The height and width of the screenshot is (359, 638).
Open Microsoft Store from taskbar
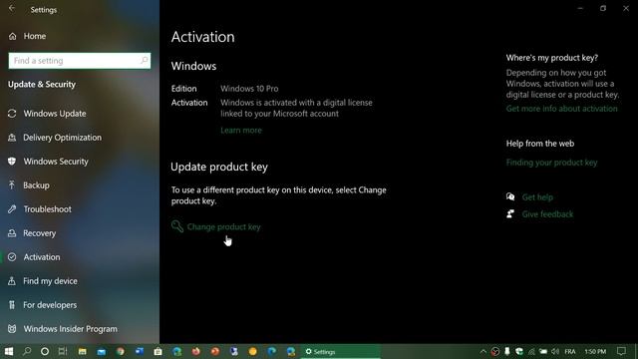158,351
